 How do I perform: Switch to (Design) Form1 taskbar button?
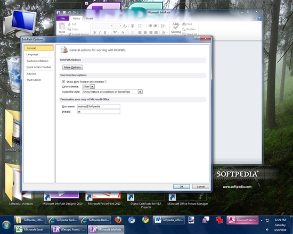pos(69,230)
